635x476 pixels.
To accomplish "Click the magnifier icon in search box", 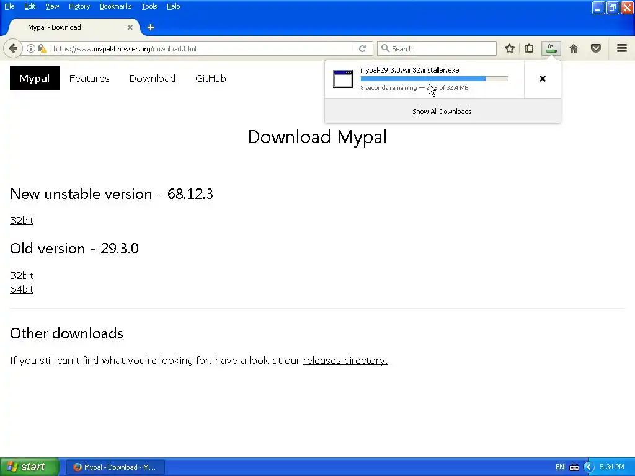I will (385, 48).
